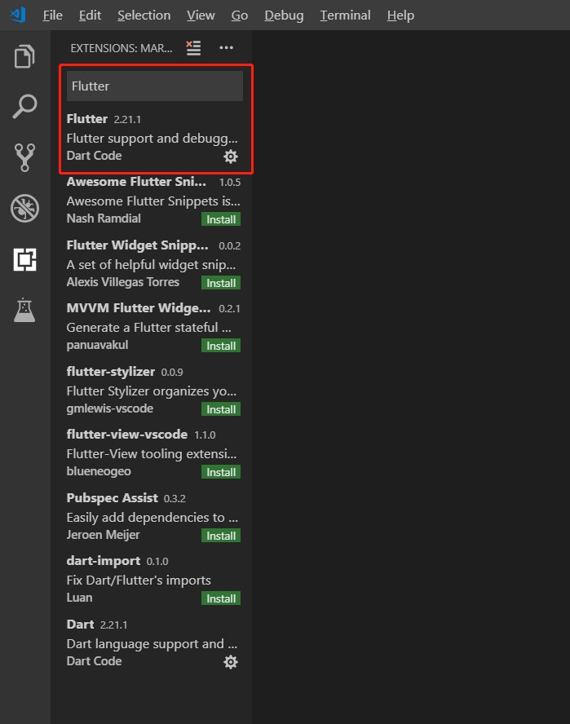The image size is (570, 724).
Task: Select the flutter-stylizer extension title
Action: (110, 372)
